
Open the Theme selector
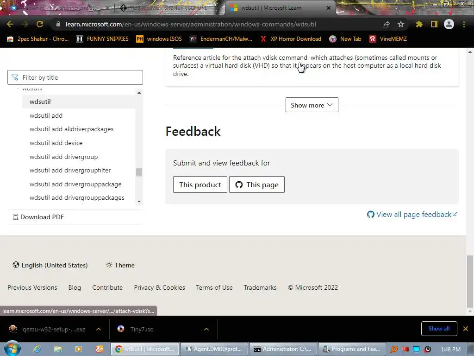coord(120,265)
